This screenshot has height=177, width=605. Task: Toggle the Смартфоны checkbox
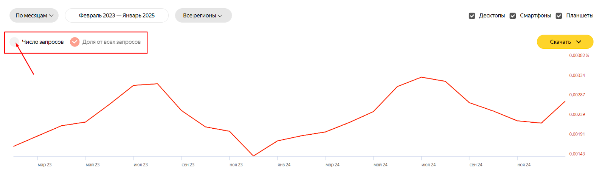(x=513, y=16)
